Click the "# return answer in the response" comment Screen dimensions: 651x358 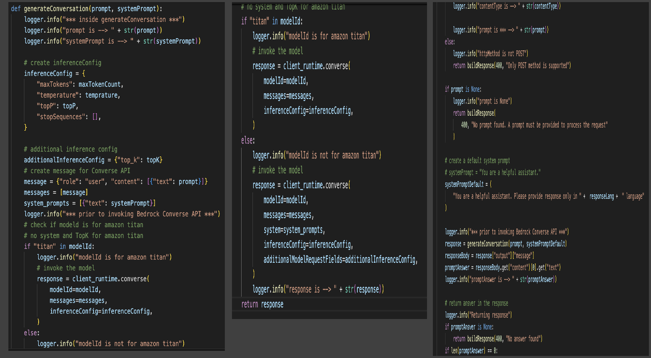[x=476, y=303]
